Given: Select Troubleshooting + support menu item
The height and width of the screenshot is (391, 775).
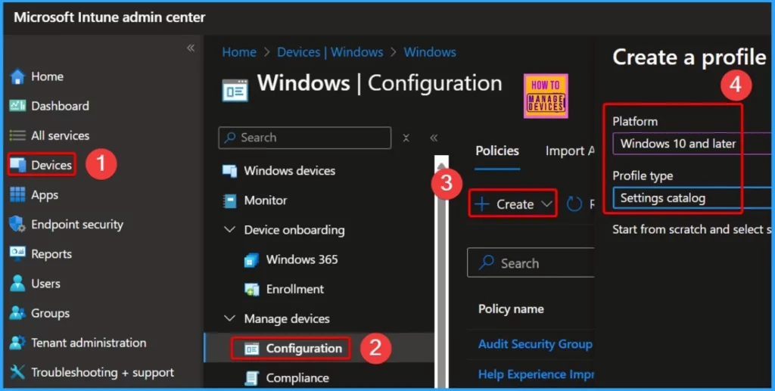Looking at the screenshot, I should [102, 372].
